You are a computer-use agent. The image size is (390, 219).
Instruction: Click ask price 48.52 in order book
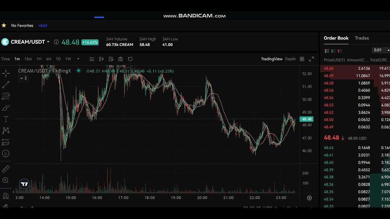(x=328, y=113)
